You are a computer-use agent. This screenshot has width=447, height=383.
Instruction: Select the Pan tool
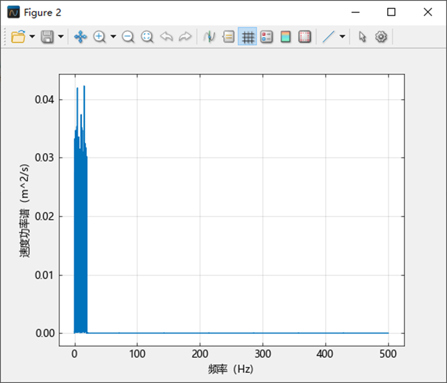point(81,37)
